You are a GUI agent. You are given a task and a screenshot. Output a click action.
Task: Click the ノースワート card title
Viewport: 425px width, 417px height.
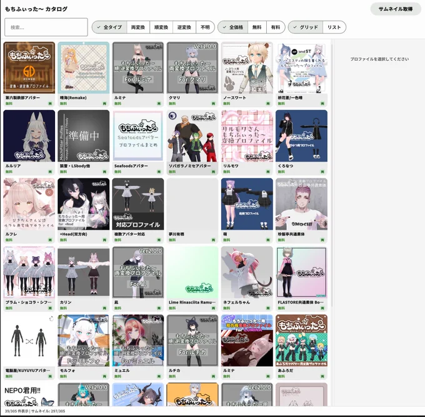click(234, 98)
